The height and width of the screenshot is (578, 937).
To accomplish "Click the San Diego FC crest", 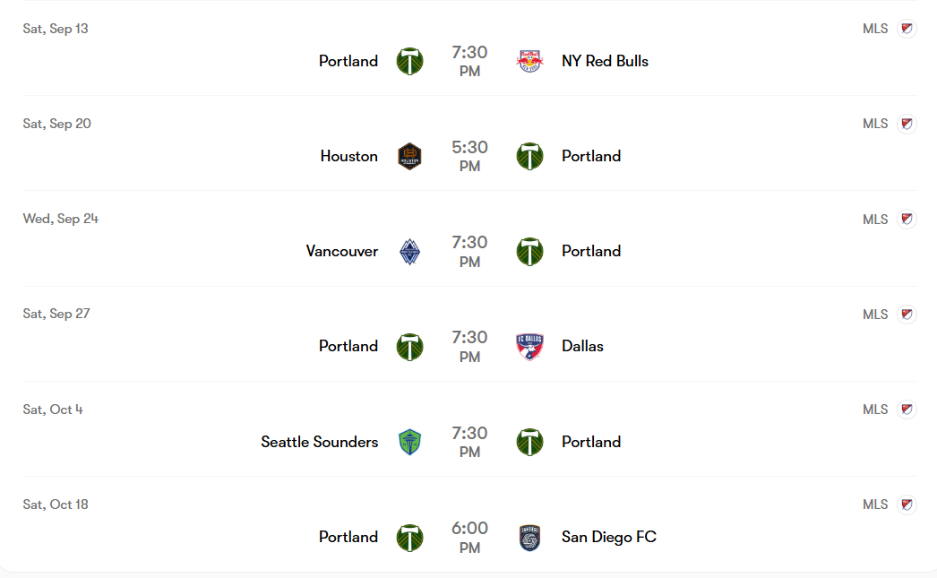I will 529,538.
